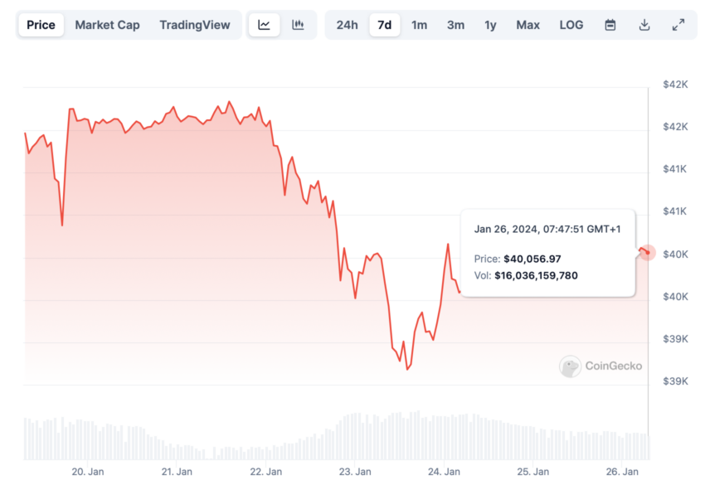Select the 7d time range
Screen dimensions: 705x490
[x=384, y=25]
